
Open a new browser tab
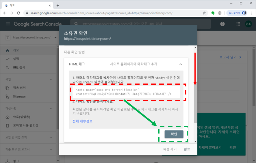(58, 5)
